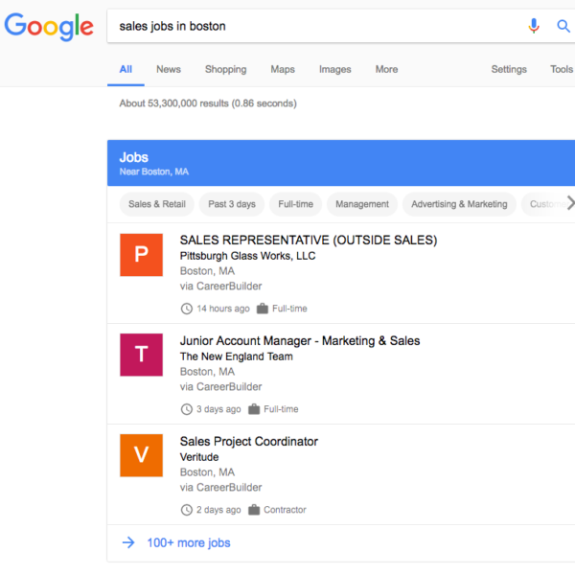
Task: Open the More search categories dropdown
Action: pos(386,69)
